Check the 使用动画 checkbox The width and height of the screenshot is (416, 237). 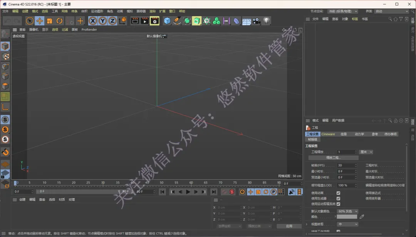338,193
